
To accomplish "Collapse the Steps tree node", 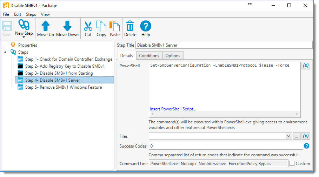I will point(5,52).
